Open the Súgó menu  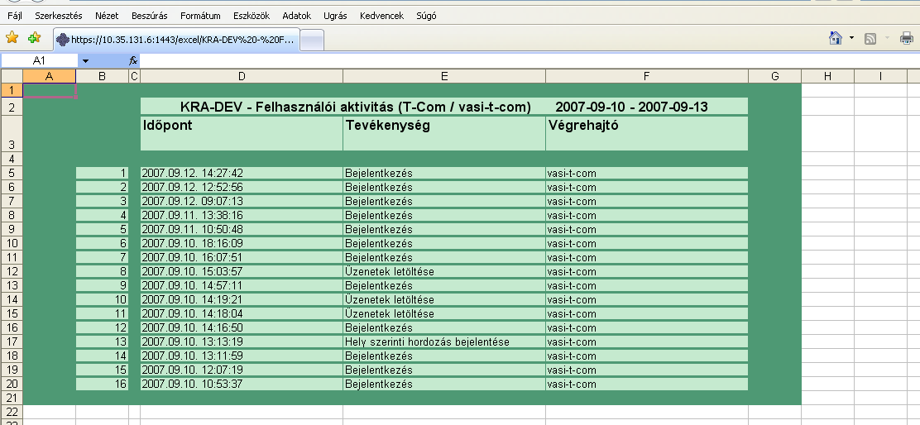click(426, 16)
